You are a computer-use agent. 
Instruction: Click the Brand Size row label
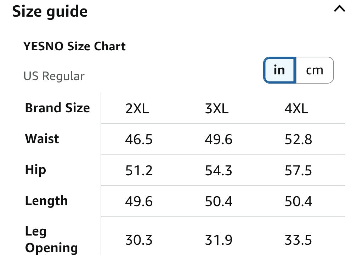click(57, 108)
